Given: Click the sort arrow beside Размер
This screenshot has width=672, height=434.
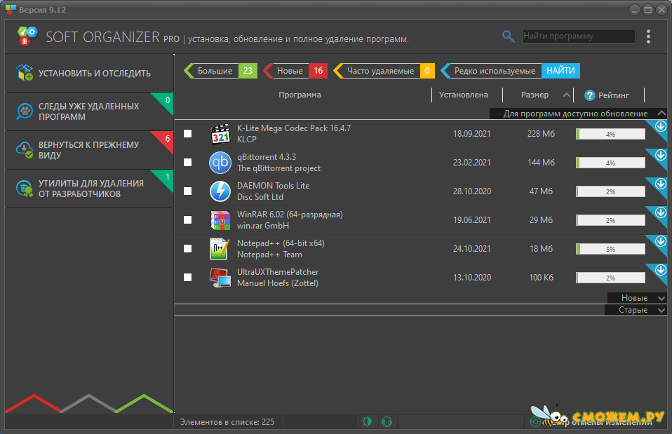Looking at the screenshot, I should point(566,95).
